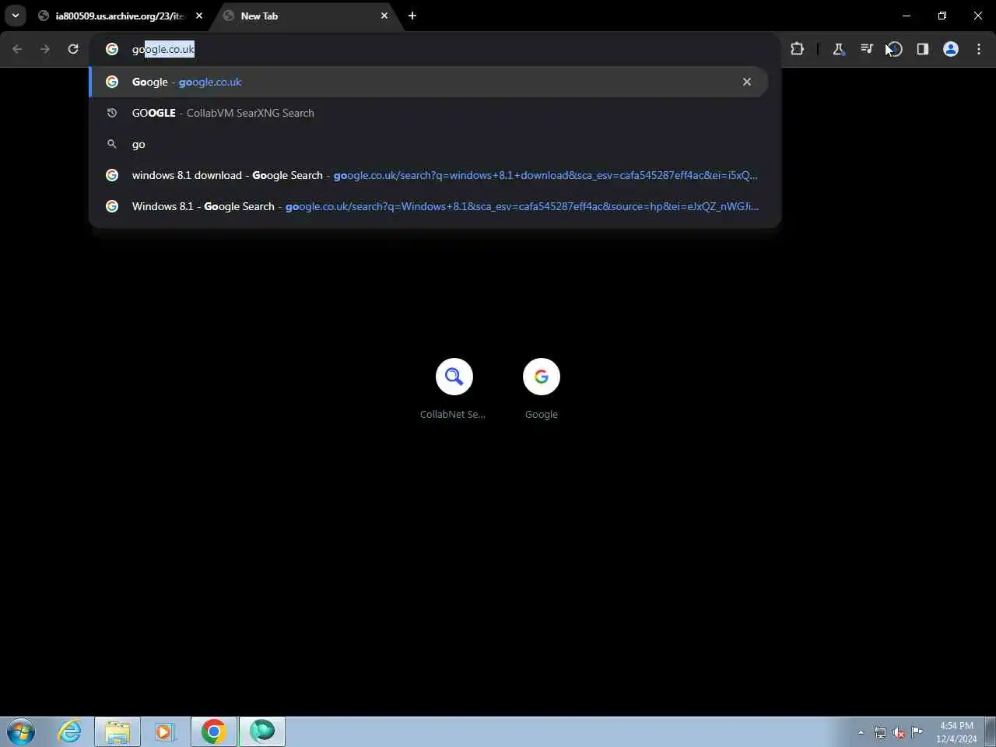
Task: Launch Internet Explorer from taskbar
Action: tap(69, 731)
